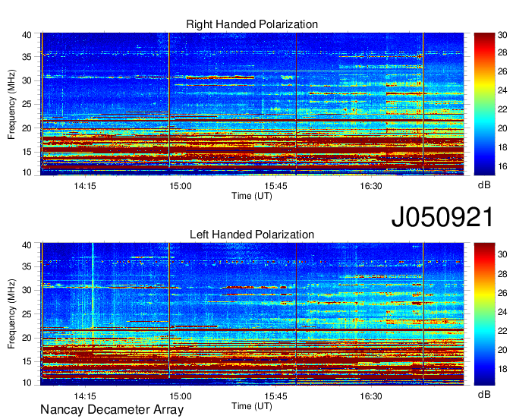Click Frequency (MHz) label of Left Handed plot
This screenshot has width=516, height=419.
click(x=11, y=314)
